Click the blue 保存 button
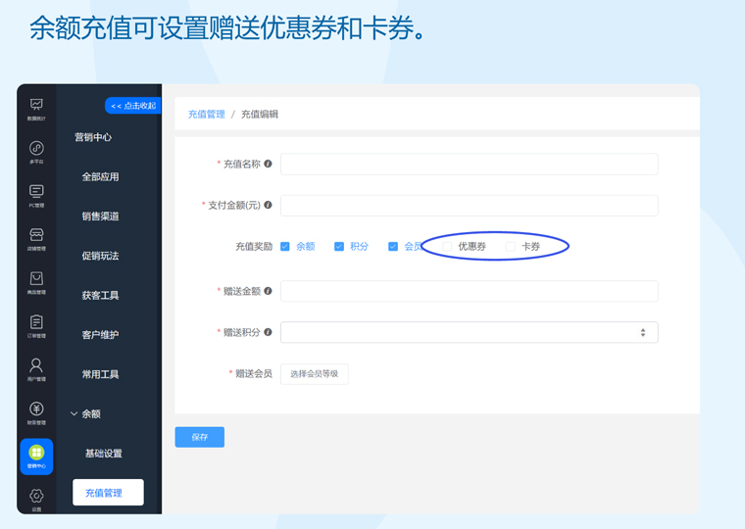745x529 pixels. point(199,437)
